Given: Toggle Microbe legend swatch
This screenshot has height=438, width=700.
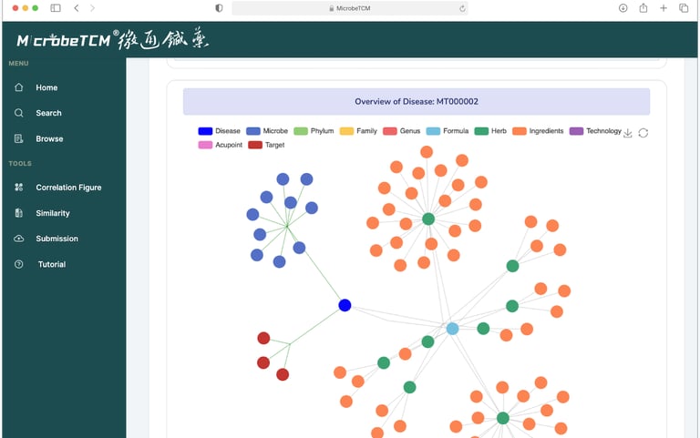Looking at the screenshot, I should [253, 131].
